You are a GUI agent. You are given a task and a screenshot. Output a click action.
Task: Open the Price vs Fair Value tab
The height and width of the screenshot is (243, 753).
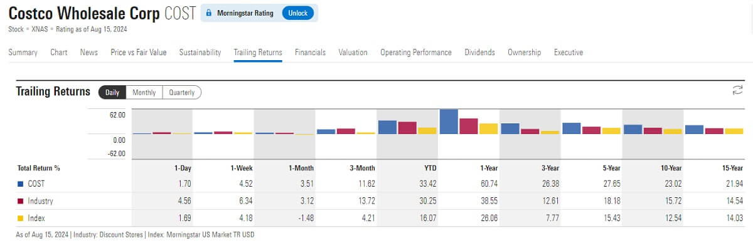tap(139, 53)
